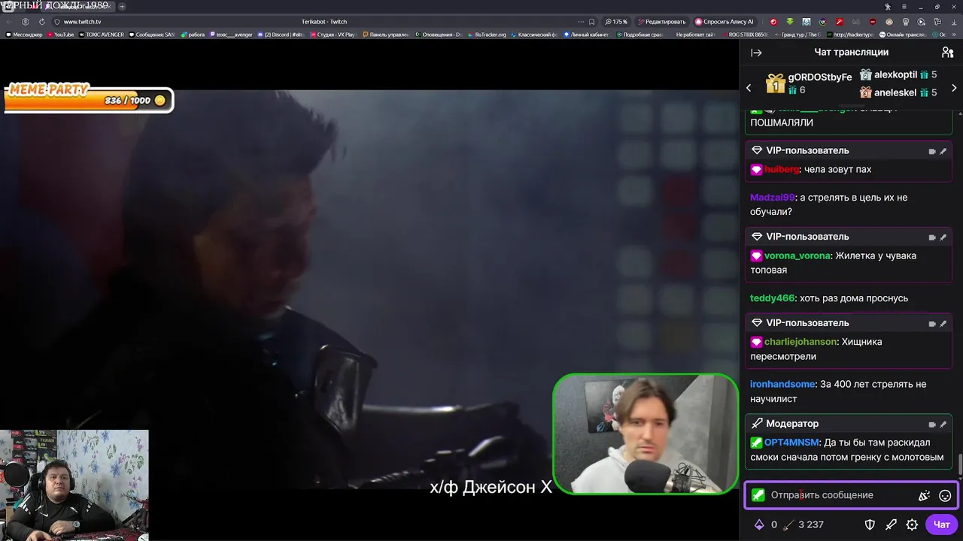The width and height of the screenshot is (963, 541).
Task: Click pin icon on Moderator message header
Action: pos(943,425)
